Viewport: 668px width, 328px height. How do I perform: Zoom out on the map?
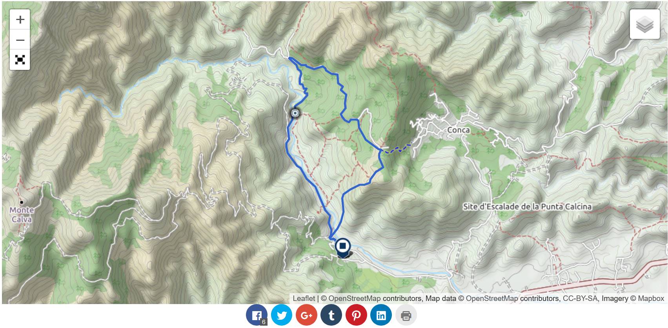[20, 40]
